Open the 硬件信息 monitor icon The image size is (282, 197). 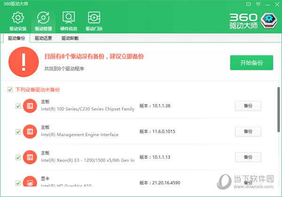tap(69, 18)
